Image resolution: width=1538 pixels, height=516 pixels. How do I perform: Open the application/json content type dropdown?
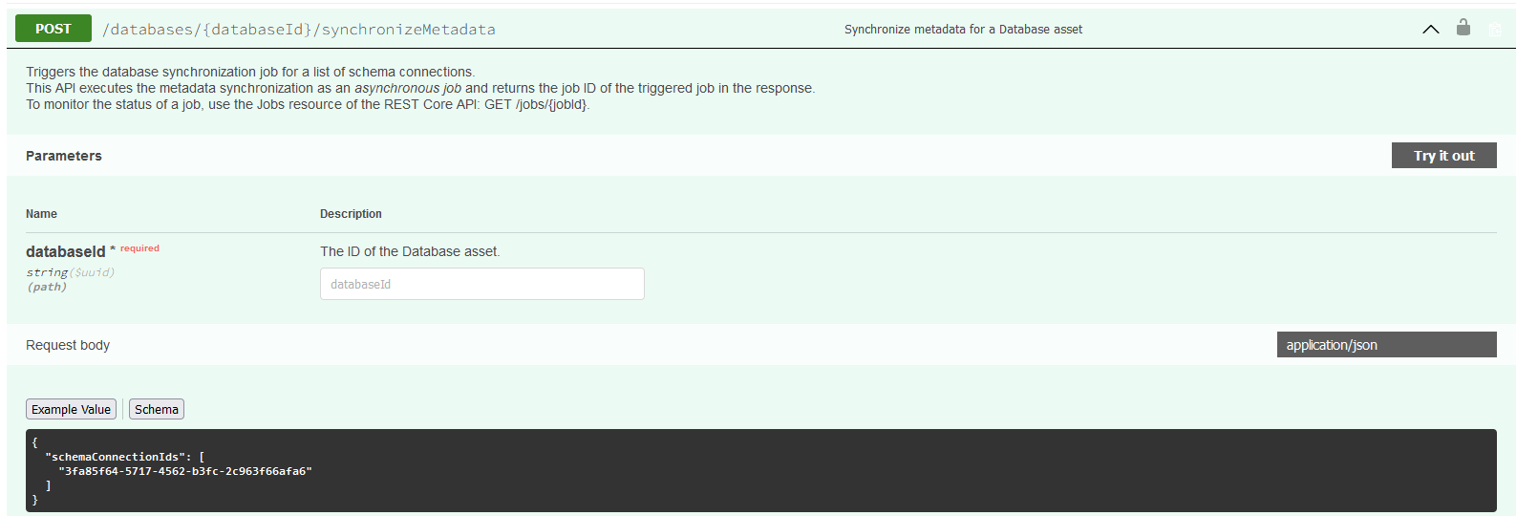(1386, 345)
